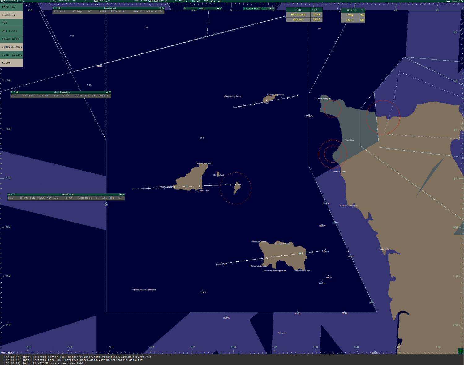
Task: Enable WAM (SSR) mode
Action: tap(11, 31)
